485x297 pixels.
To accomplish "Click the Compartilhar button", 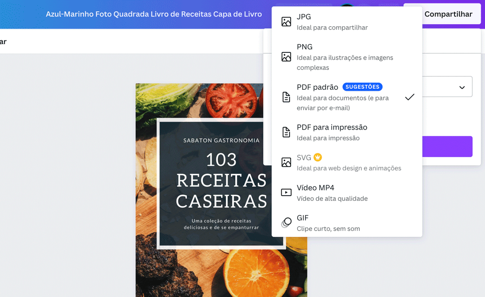I will [x=449, y=14].
